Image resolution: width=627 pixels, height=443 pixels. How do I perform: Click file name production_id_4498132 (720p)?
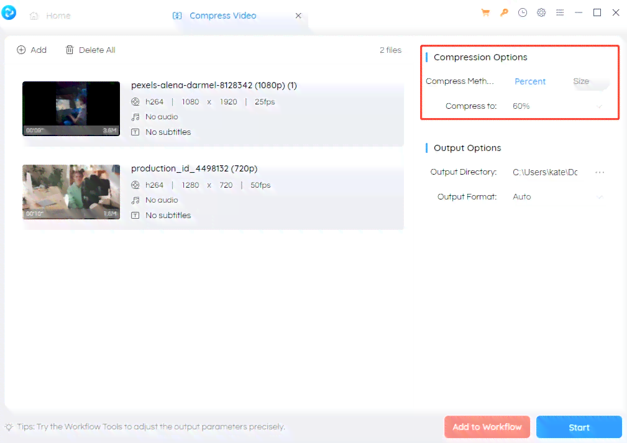(x=195, y=169)
